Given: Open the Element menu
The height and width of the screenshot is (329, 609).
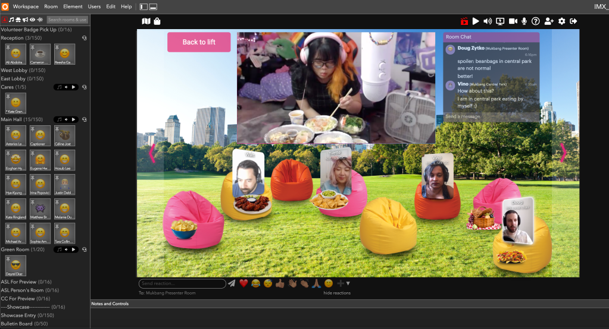Looking at the screenshot, I should tap(73, 7).
